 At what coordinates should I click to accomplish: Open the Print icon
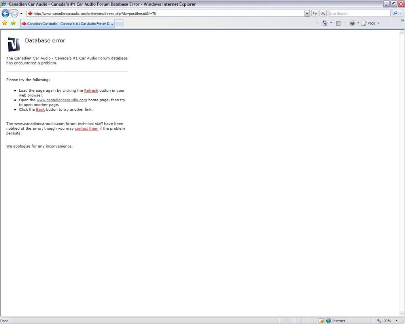(x=351, y=23)
